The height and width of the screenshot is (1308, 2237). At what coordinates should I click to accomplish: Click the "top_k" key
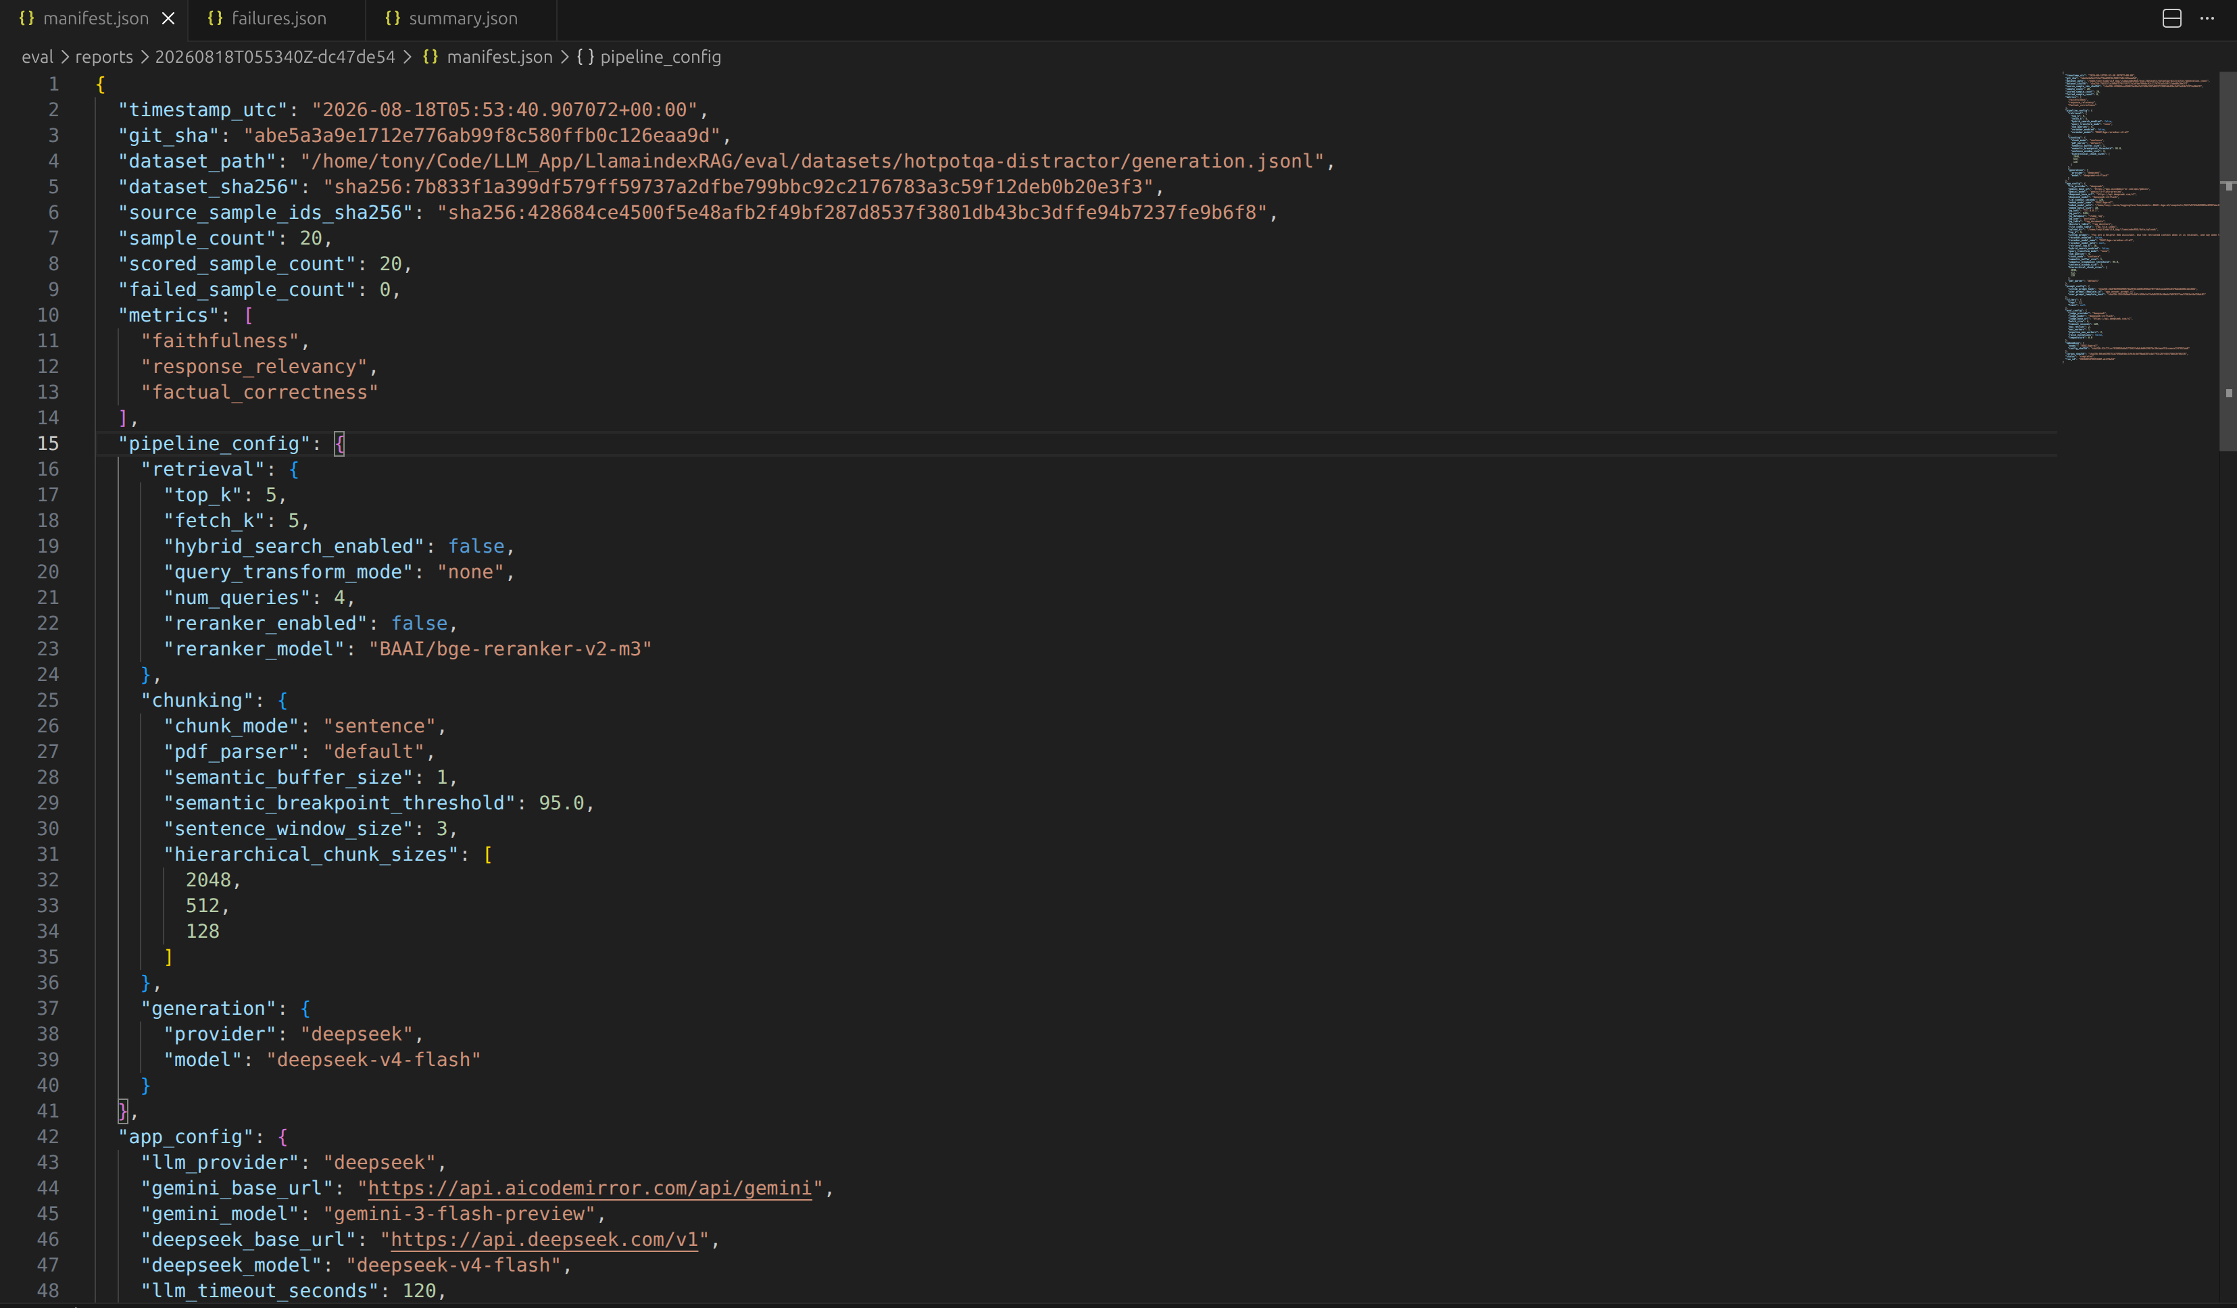click(203, 495)
